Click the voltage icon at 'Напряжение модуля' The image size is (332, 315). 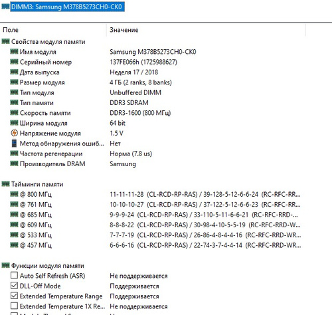(x=14, y=133)
